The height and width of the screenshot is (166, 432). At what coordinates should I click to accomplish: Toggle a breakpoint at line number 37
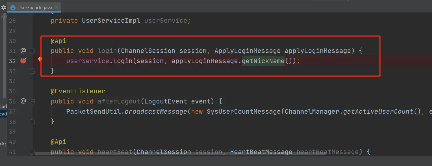pyautogui.click(x=12, y=112)
